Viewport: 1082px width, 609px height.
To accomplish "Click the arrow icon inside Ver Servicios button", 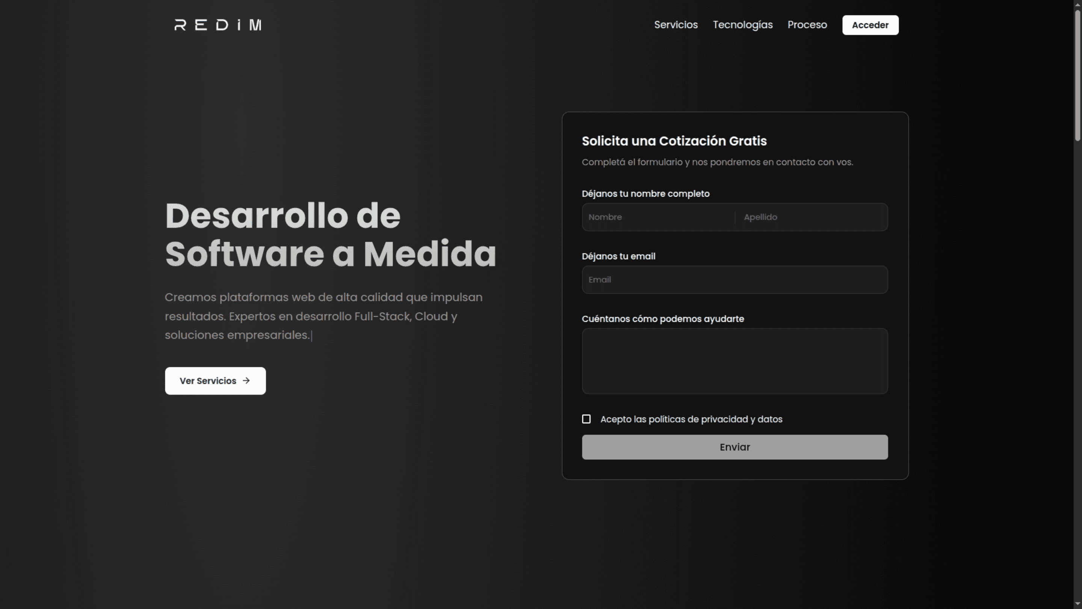I will [246, 381].
